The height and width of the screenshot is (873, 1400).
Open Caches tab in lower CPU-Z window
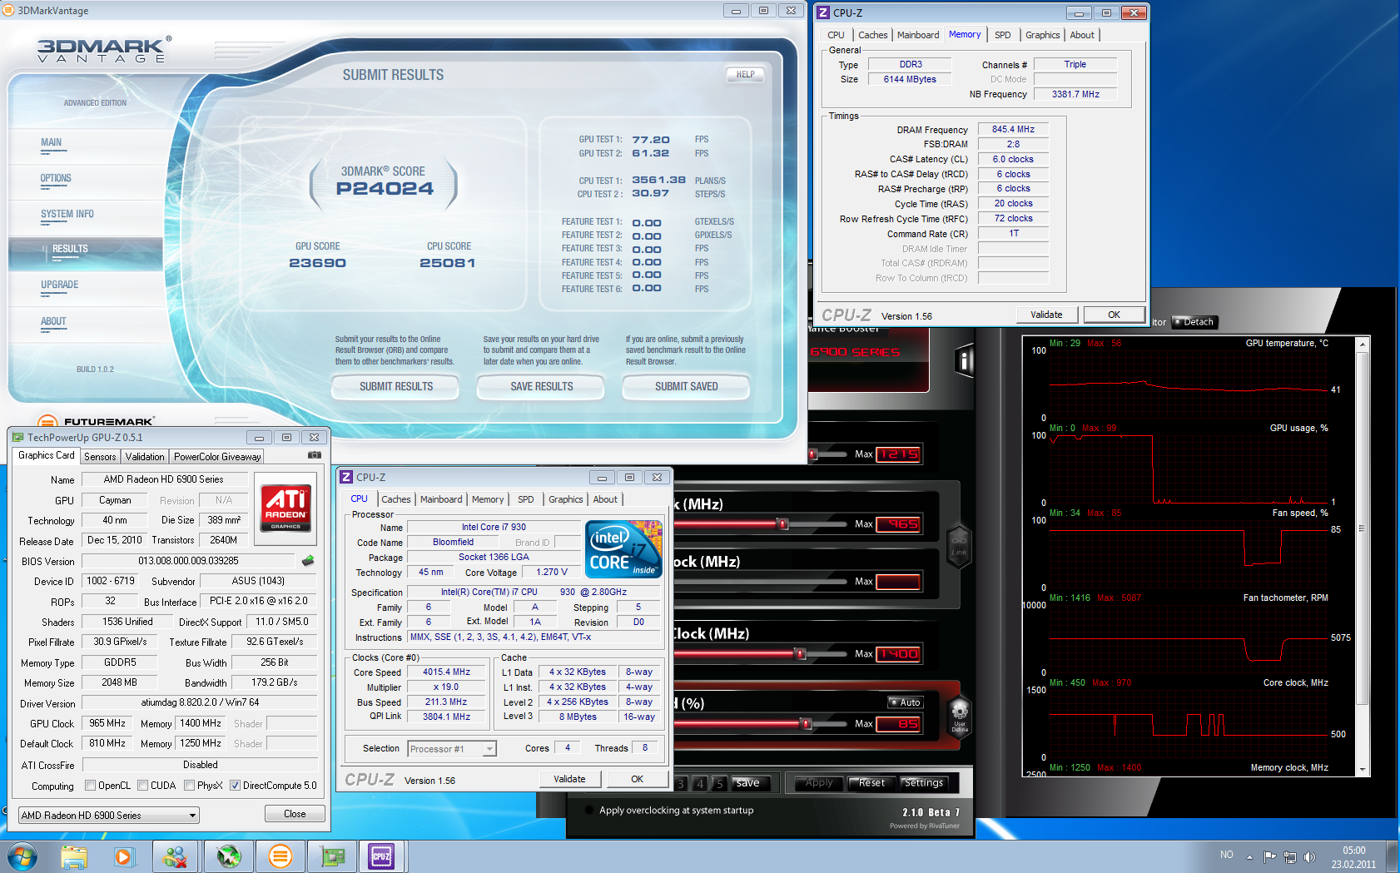pos(396,499)
